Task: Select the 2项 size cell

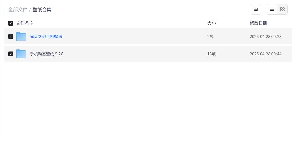Action: [210, 36]
